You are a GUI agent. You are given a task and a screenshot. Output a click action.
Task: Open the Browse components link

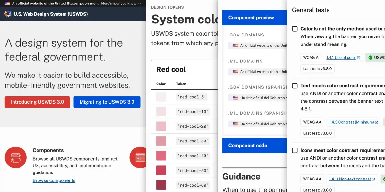tap(54, 180)
